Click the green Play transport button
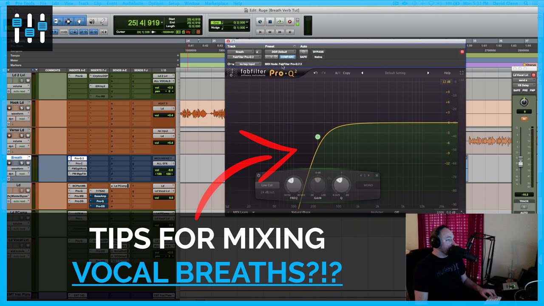Image resolution: width=544 pixels, height=306 pixels. pyautogui.click(x=280, y=22)
